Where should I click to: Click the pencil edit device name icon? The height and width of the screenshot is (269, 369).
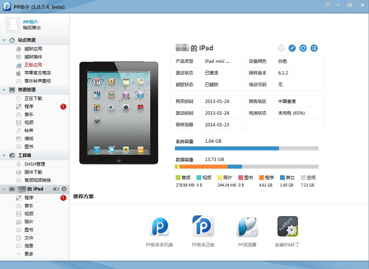tap(292, 48)
